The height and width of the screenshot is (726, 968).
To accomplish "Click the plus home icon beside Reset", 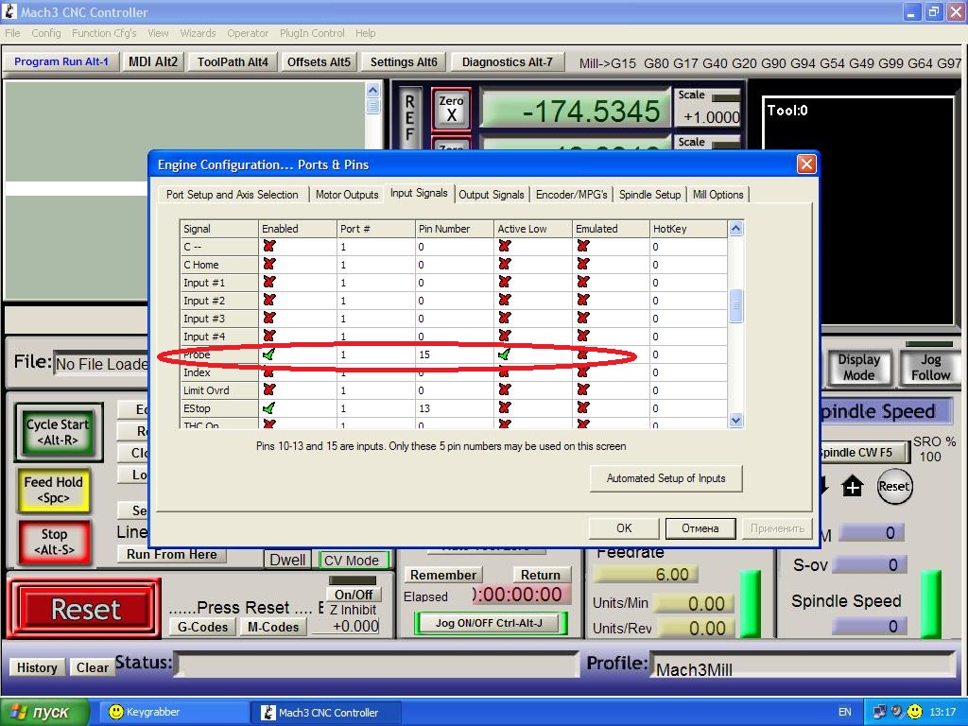I will click(x=853, y=487).
